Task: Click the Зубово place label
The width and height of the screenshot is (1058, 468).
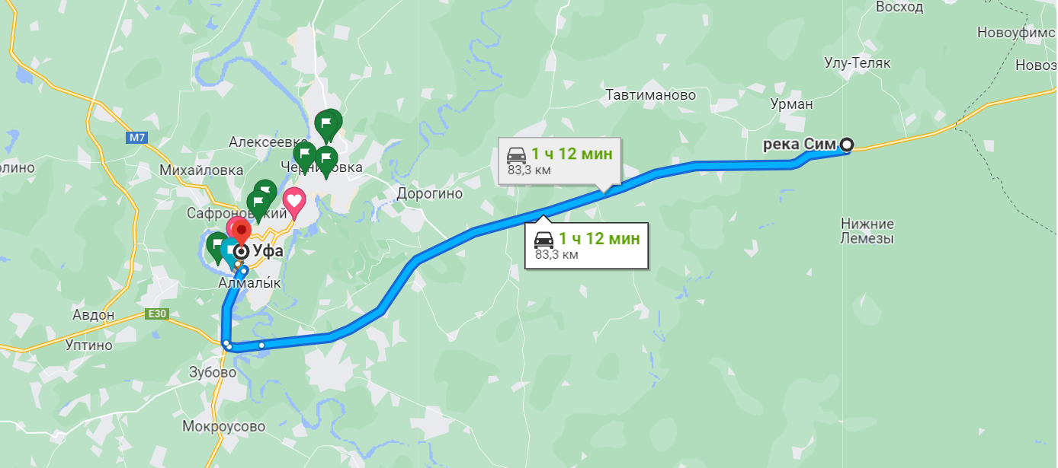Action: point(213,373)
